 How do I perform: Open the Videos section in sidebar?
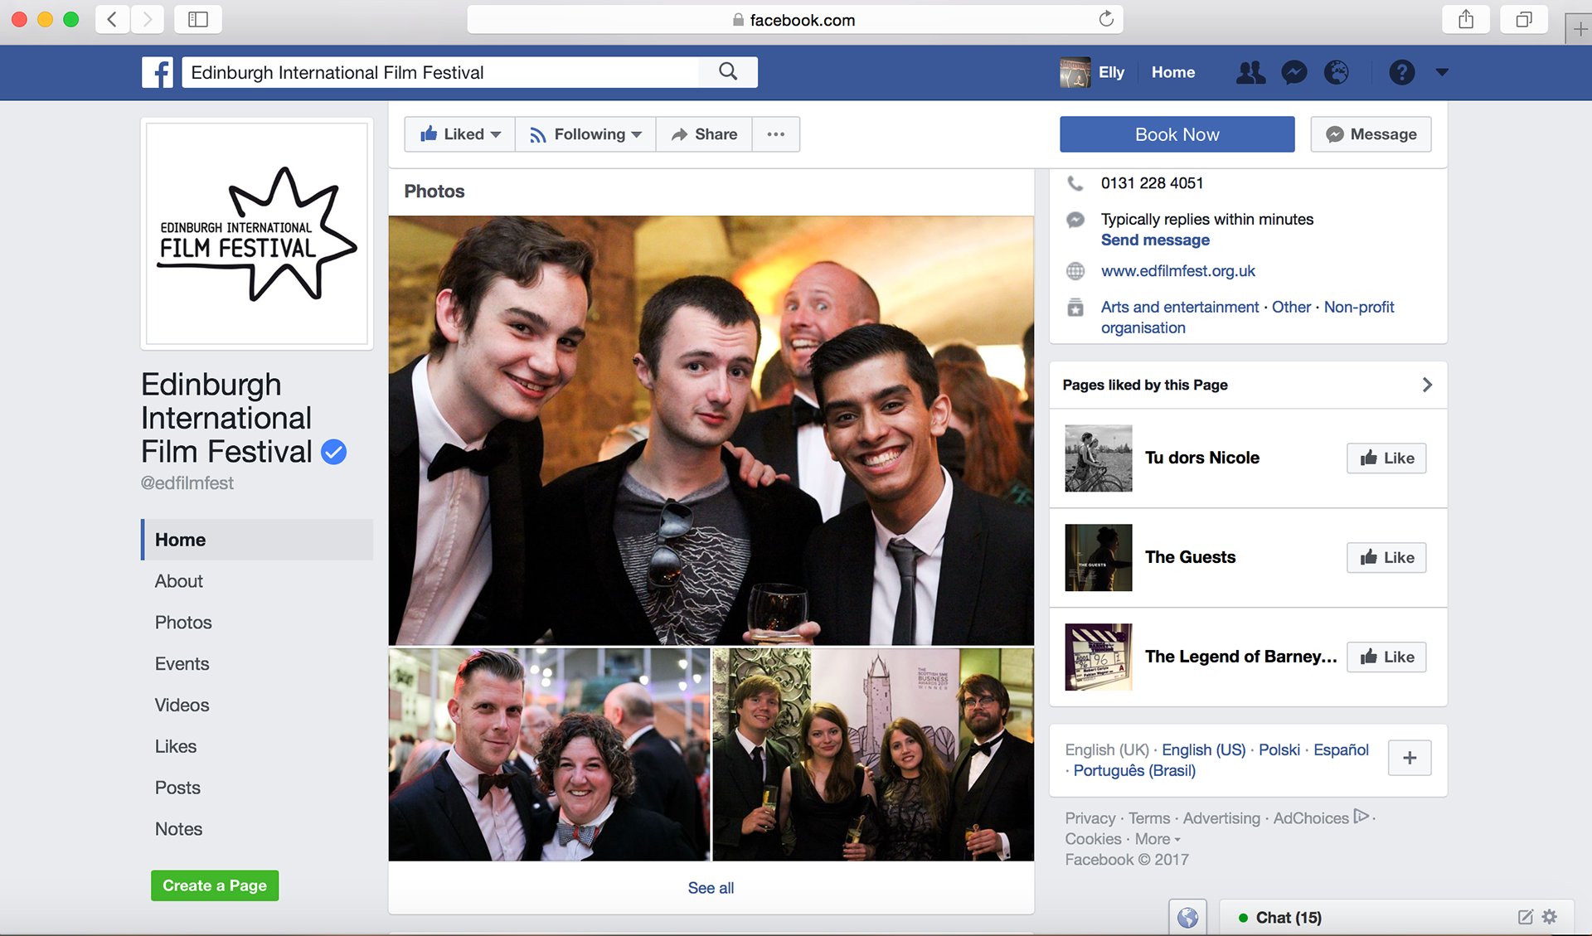coord(182,706)
